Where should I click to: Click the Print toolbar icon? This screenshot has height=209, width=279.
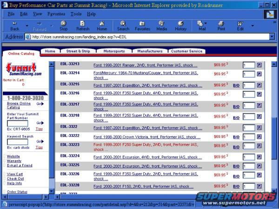pyautogui.click(x=221, y=25)
